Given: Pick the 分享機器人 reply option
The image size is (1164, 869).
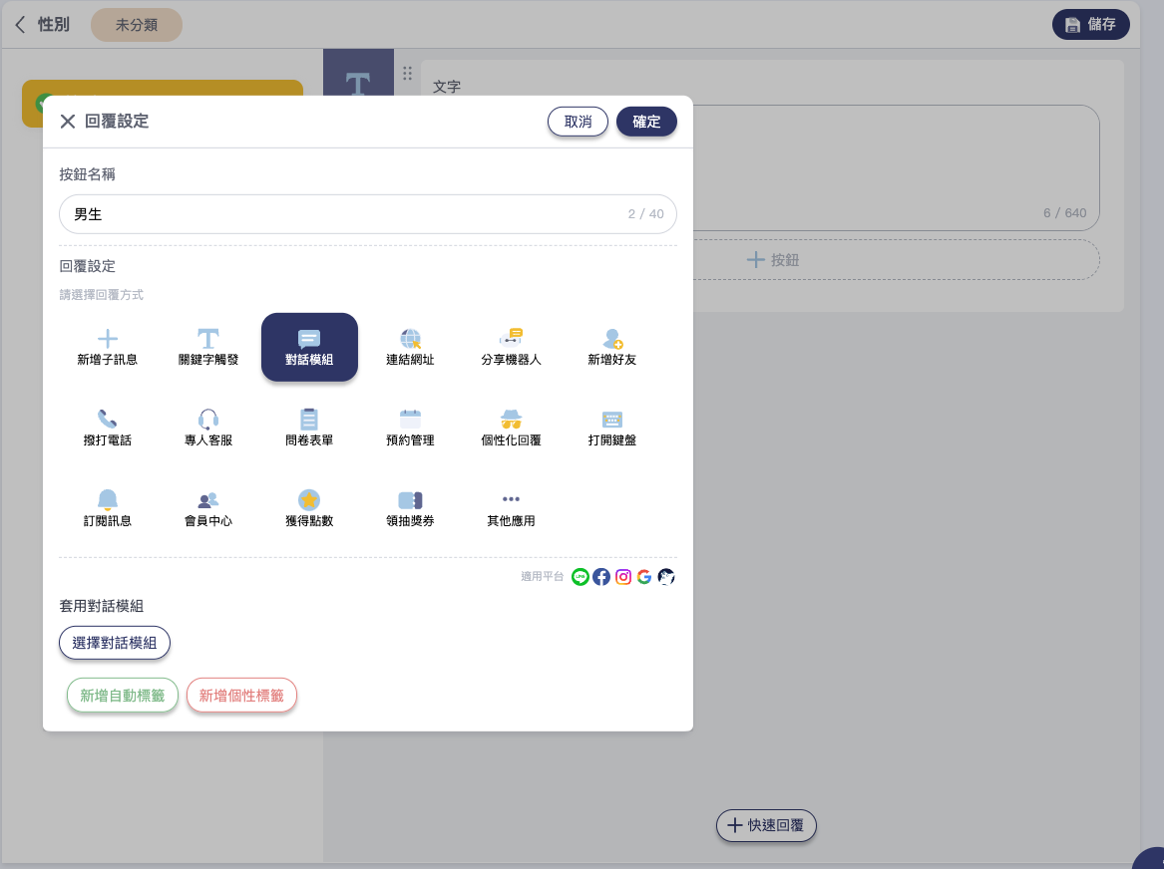Looking at the screenshot, I should click(x=511, y=348).
